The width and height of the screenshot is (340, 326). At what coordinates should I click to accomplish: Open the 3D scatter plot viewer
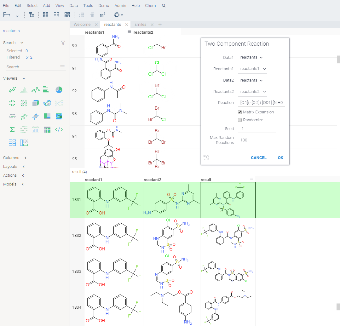pyautogui.click(x=35, y=103)
